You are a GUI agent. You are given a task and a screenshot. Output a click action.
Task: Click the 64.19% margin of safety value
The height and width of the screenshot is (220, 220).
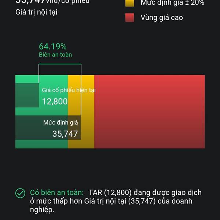tap(52, 47)
